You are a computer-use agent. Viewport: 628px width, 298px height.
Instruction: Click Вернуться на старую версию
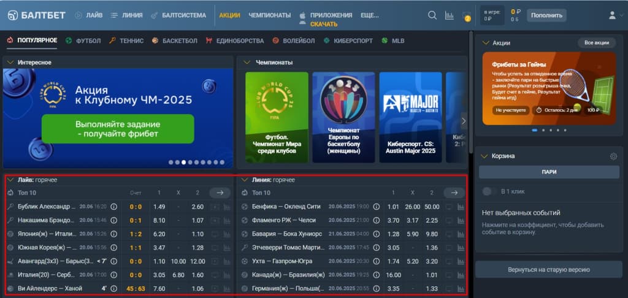549,270
